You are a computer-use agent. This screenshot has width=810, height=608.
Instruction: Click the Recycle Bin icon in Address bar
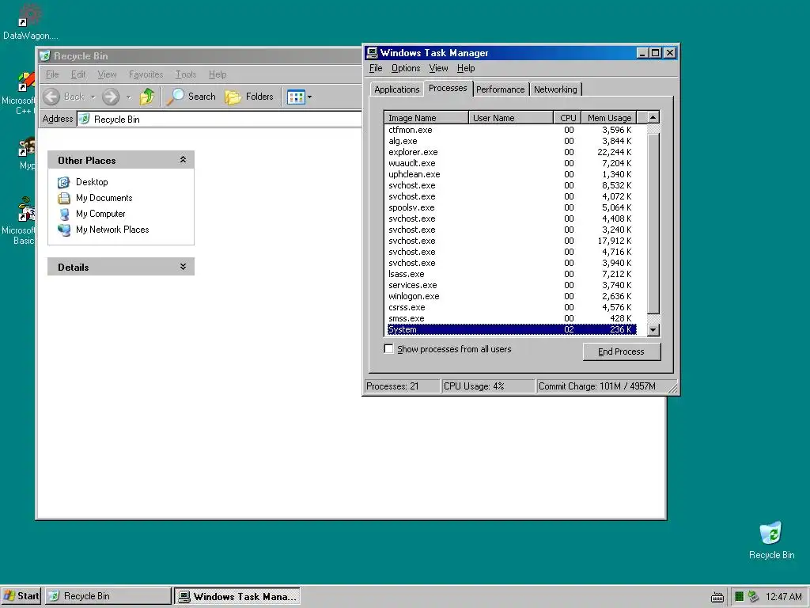point(85,120)
